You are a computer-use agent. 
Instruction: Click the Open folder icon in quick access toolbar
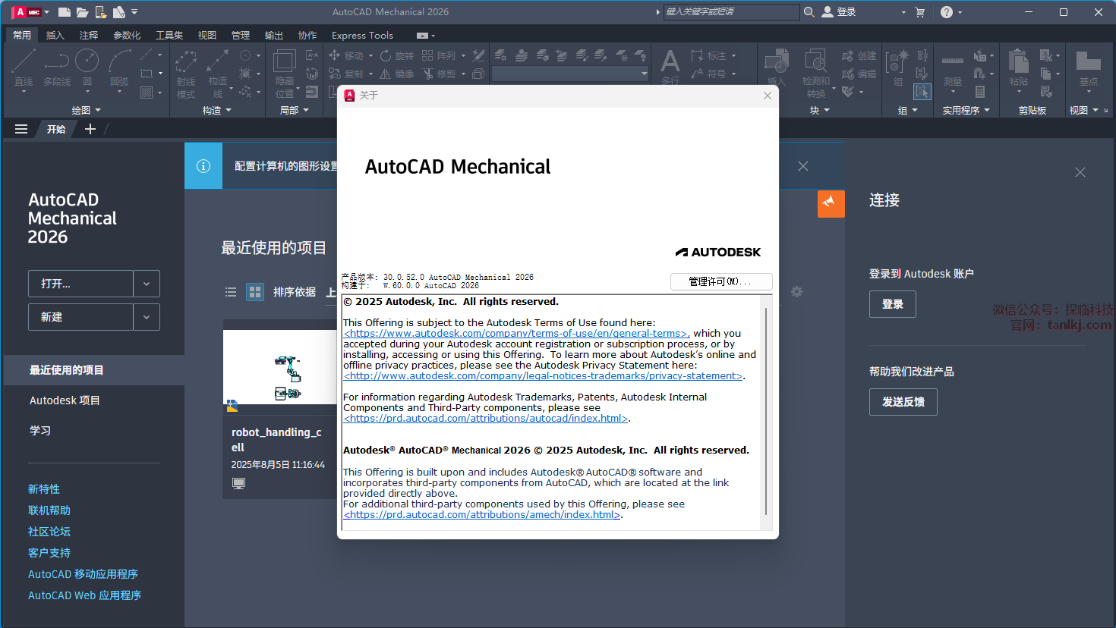(x=83, y=12)
